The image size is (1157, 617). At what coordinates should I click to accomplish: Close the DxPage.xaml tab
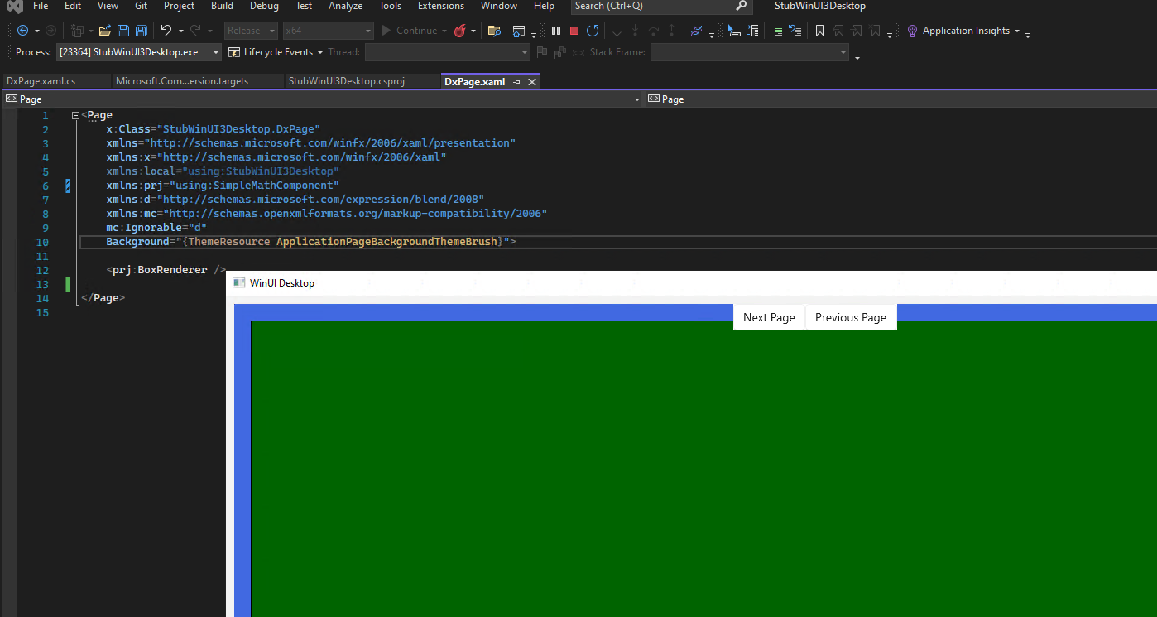[532, 82]
